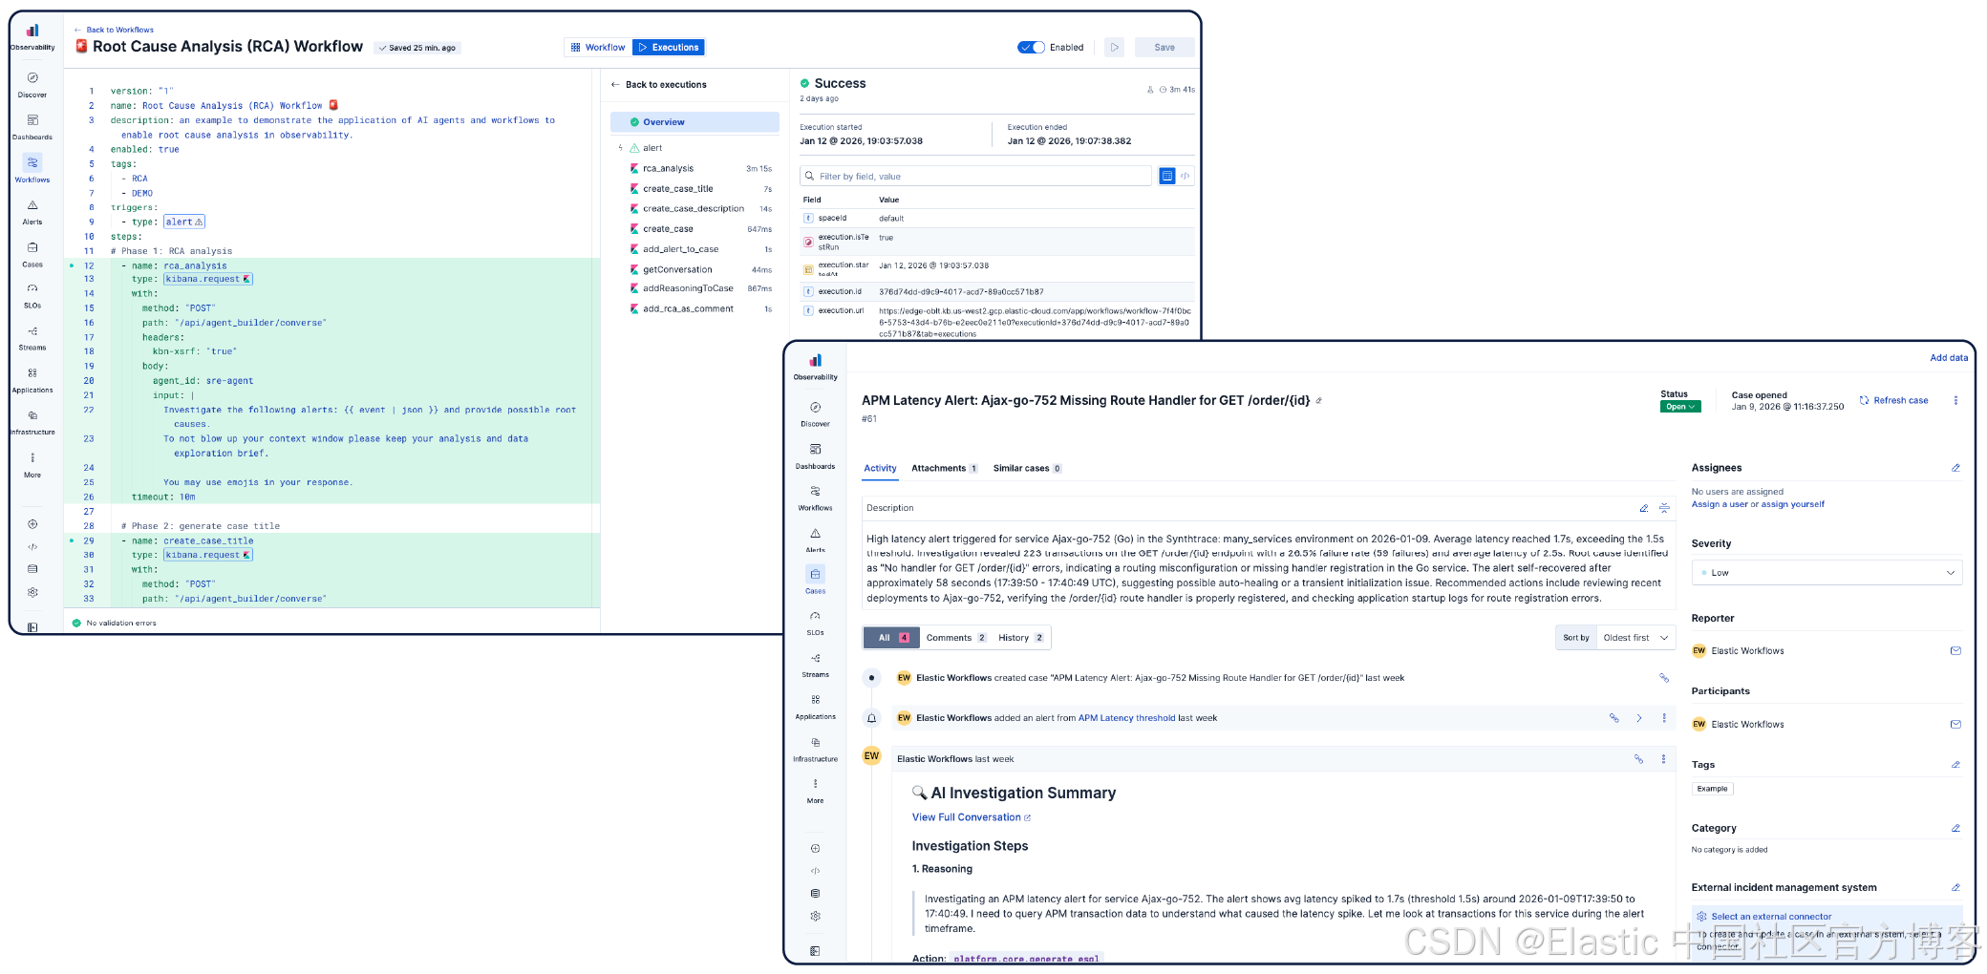
Task: Edit Assignees pencil icon
Action: [x=1955, y=468]
